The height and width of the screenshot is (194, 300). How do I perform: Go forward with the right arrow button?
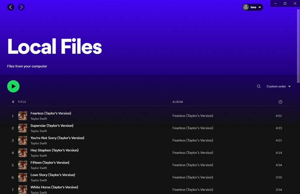[21, 7]
